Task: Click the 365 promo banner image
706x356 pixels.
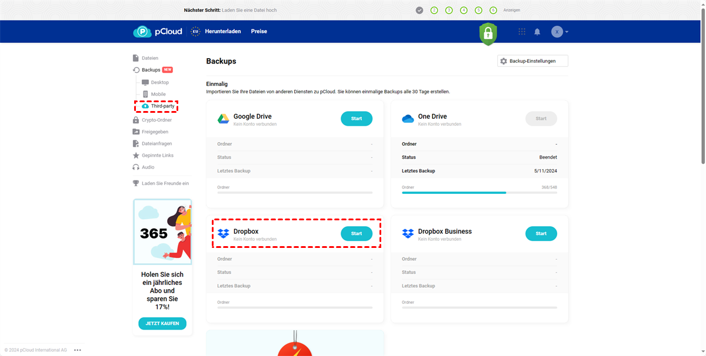Action: pos(162,231)
